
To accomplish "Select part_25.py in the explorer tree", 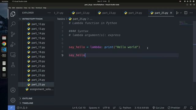I will pyautogui.click(x=36, y=84).
